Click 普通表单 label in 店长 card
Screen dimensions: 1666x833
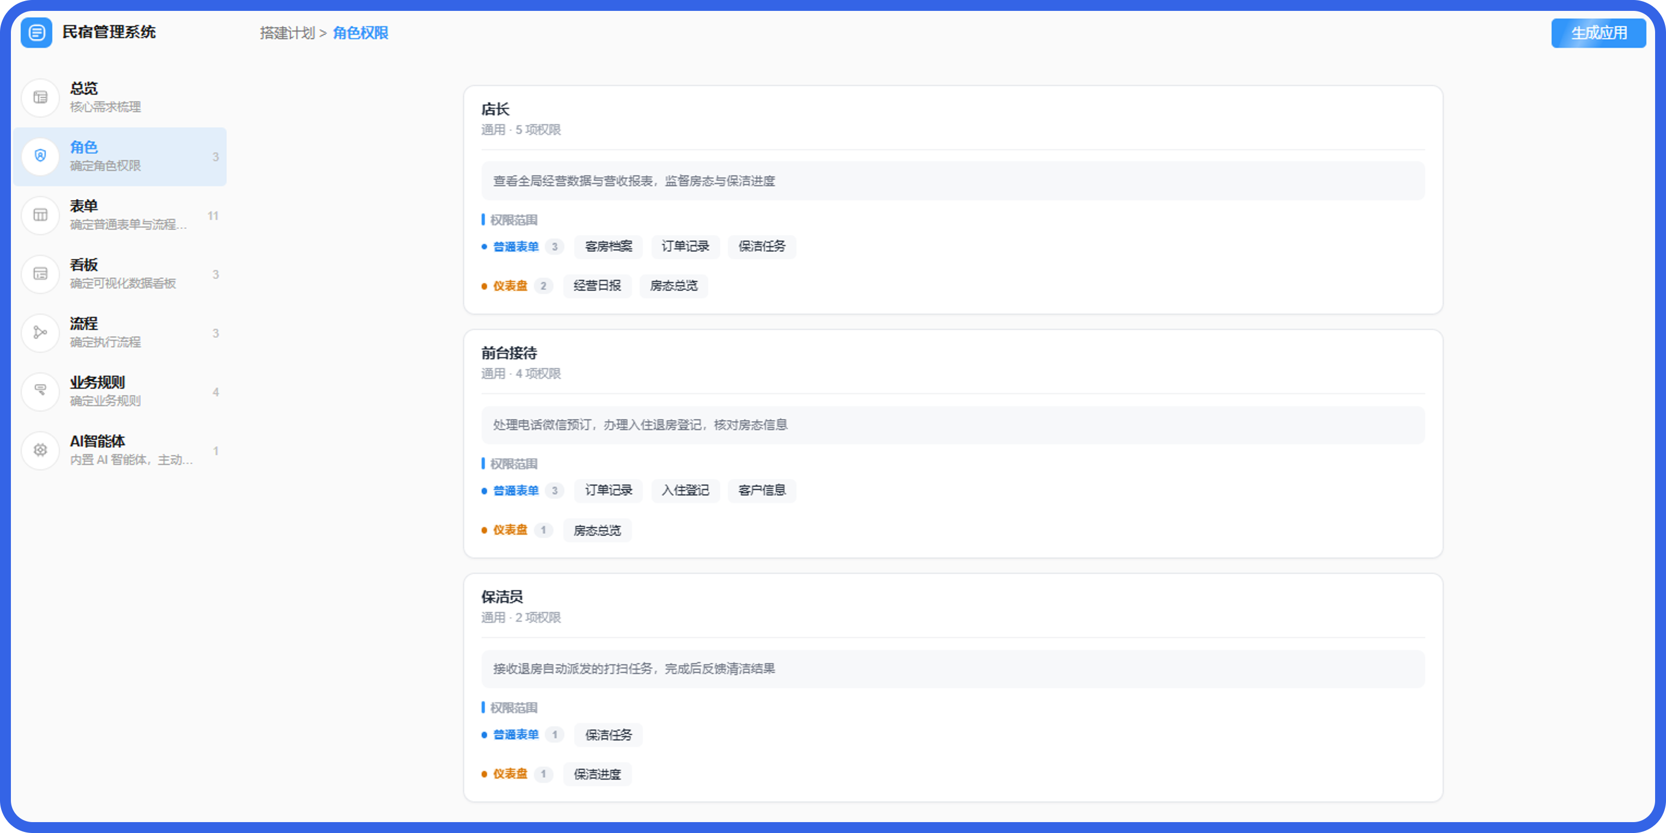coord(515,247)
